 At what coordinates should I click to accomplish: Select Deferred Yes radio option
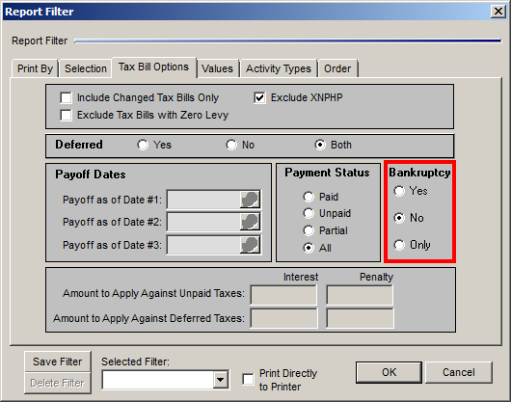tap(143, 145)
